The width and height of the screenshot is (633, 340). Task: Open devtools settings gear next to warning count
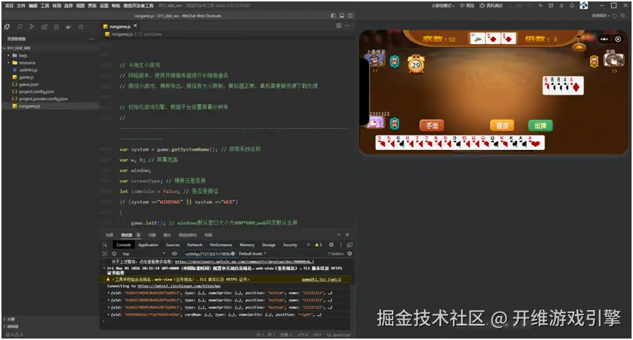click(331, 245)
